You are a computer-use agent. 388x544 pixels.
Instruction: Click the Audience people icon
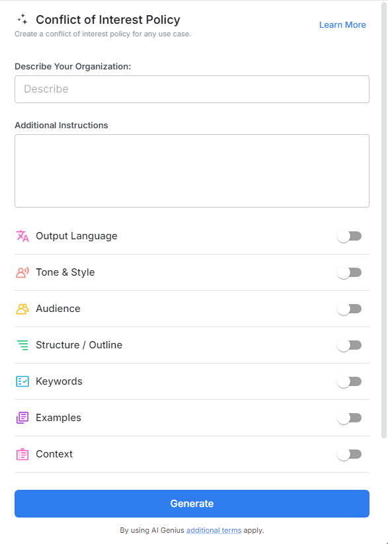21,309
